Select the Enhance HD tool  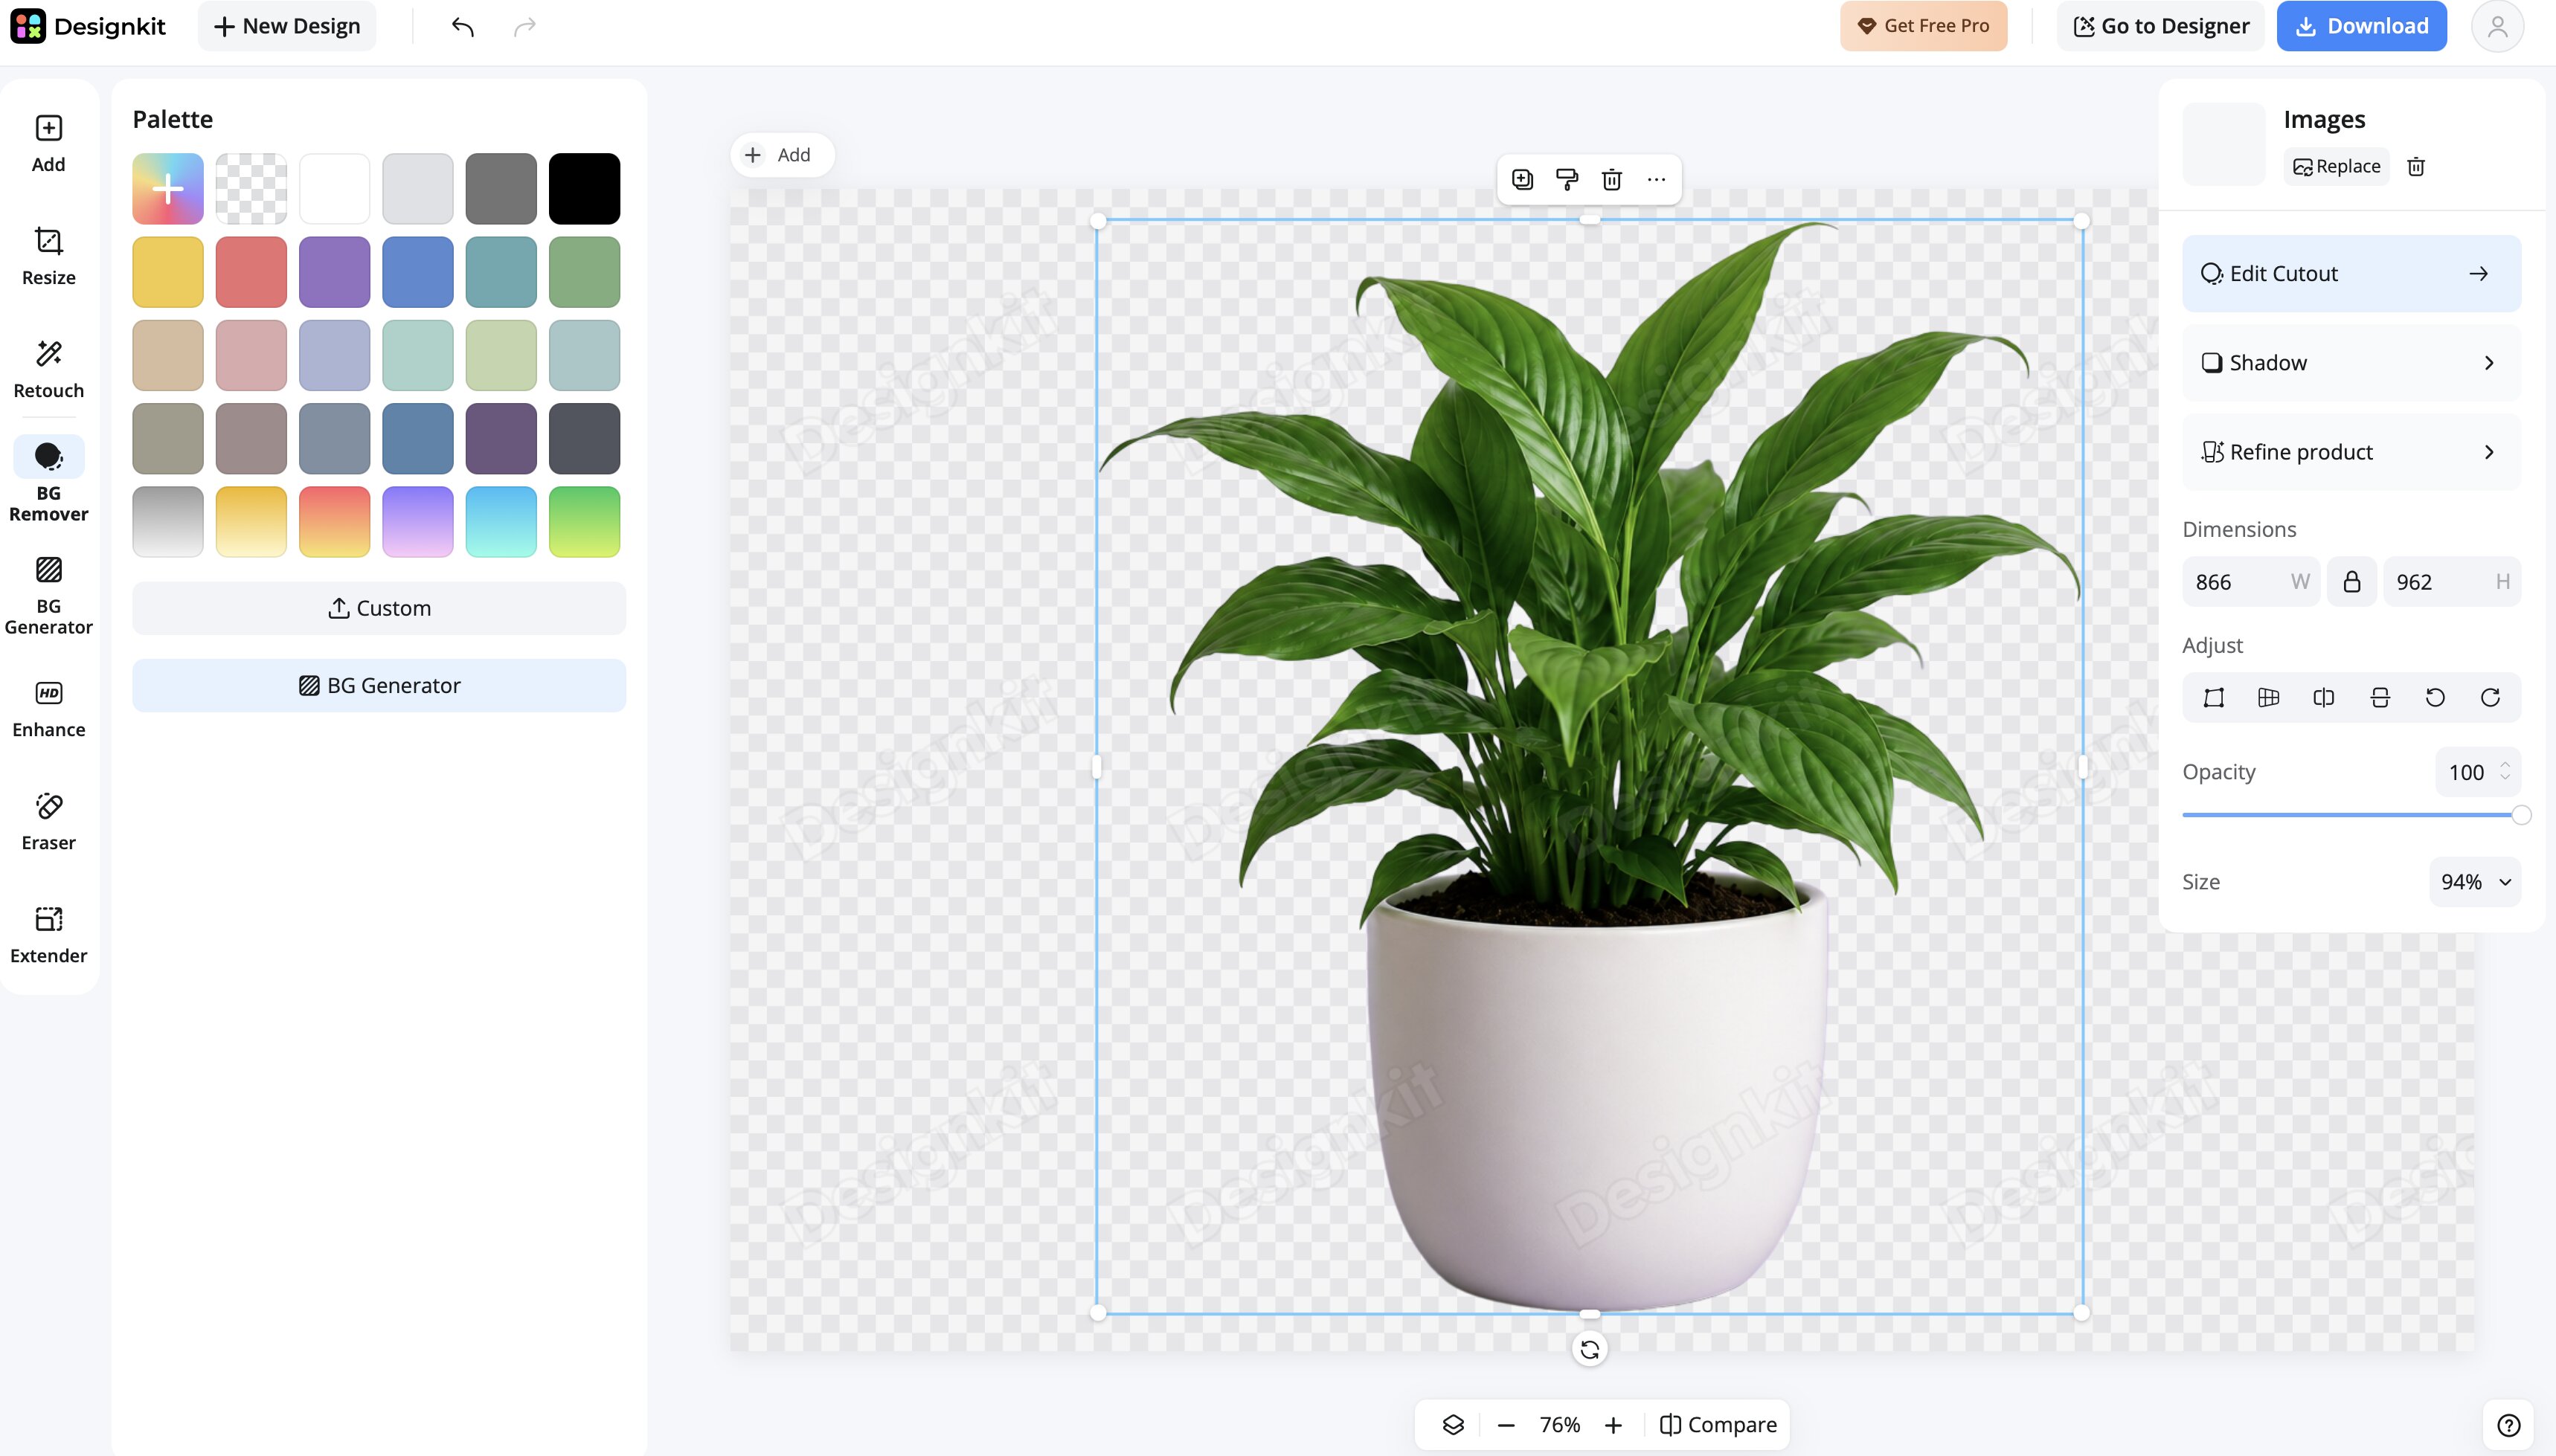(48, 709)
